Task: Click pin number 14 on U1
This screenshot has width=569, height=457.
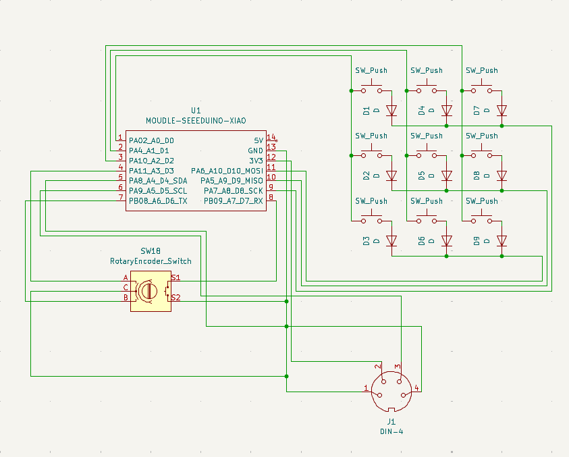Action: pyautogui.click(x=271, y=137)
